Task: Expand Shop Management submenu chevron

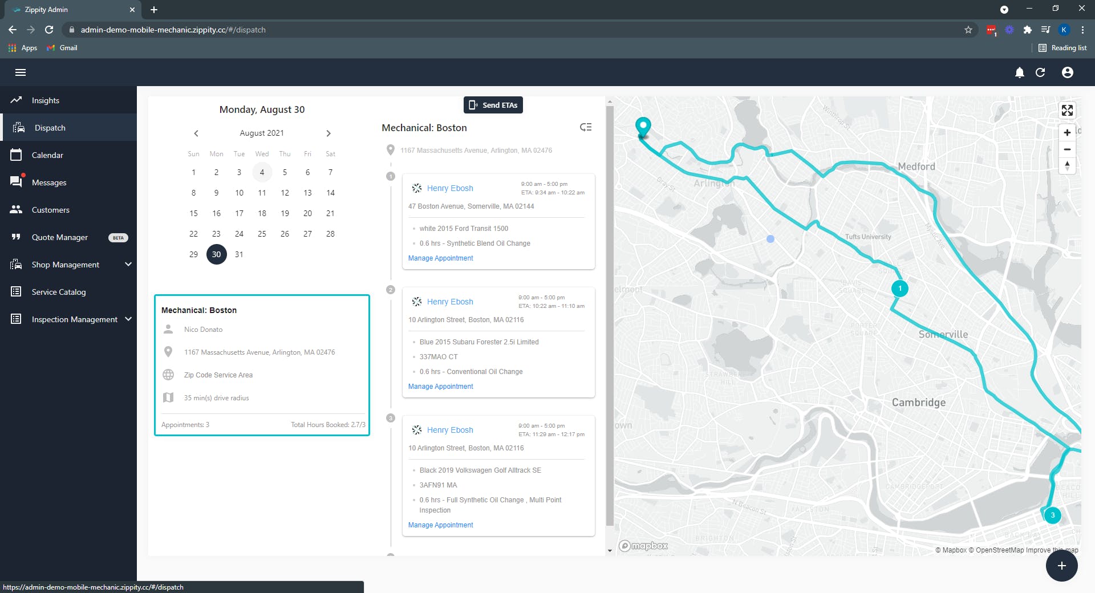Action: point(128,264)
